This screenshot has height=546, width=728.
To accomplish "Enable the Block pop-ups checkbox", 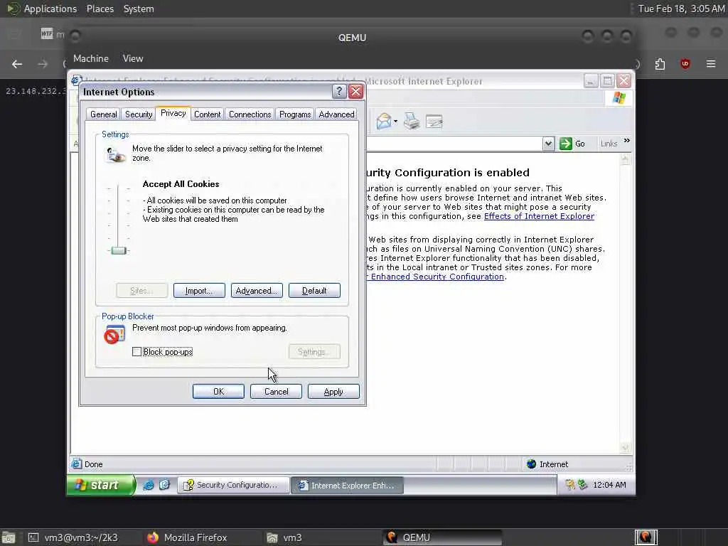I will (136, 351).
